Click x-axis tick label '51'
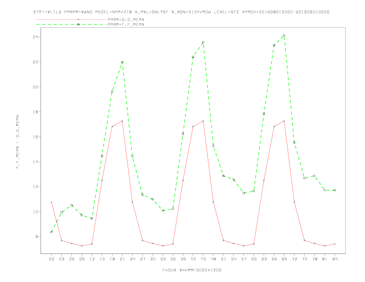This screenshot has width=365, height=282. [224, 259]
